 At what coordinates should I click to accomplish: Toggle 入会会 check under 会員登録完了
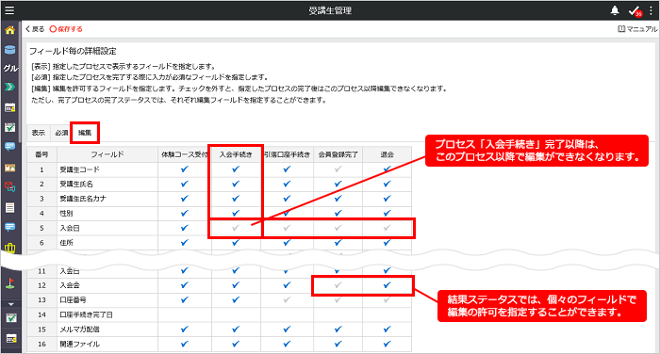point(338,285)
